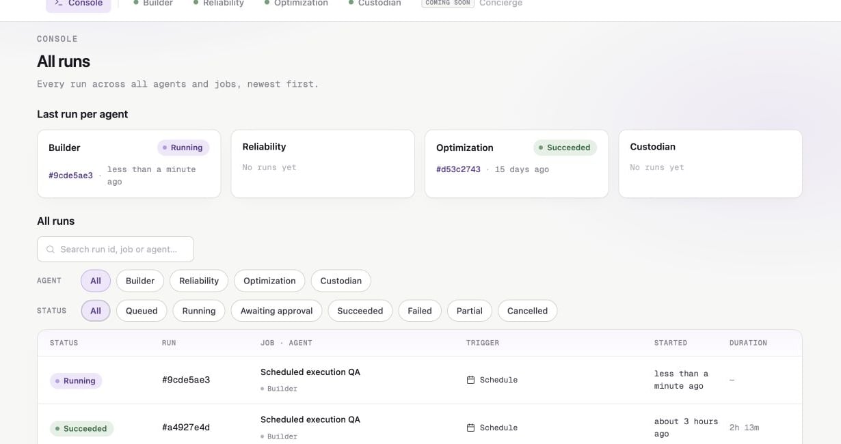Open Scheduled execution QA job in Running row

point(310,372)
